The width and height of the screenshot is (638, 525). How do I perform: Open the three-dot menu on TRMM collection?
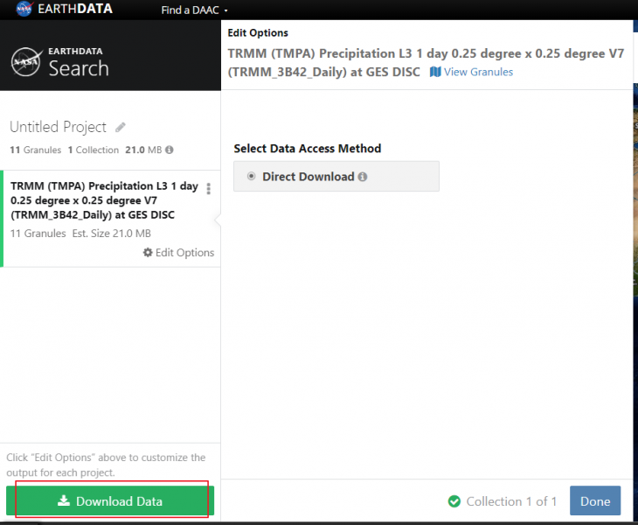pyautogui.click(x=208, y=189)
